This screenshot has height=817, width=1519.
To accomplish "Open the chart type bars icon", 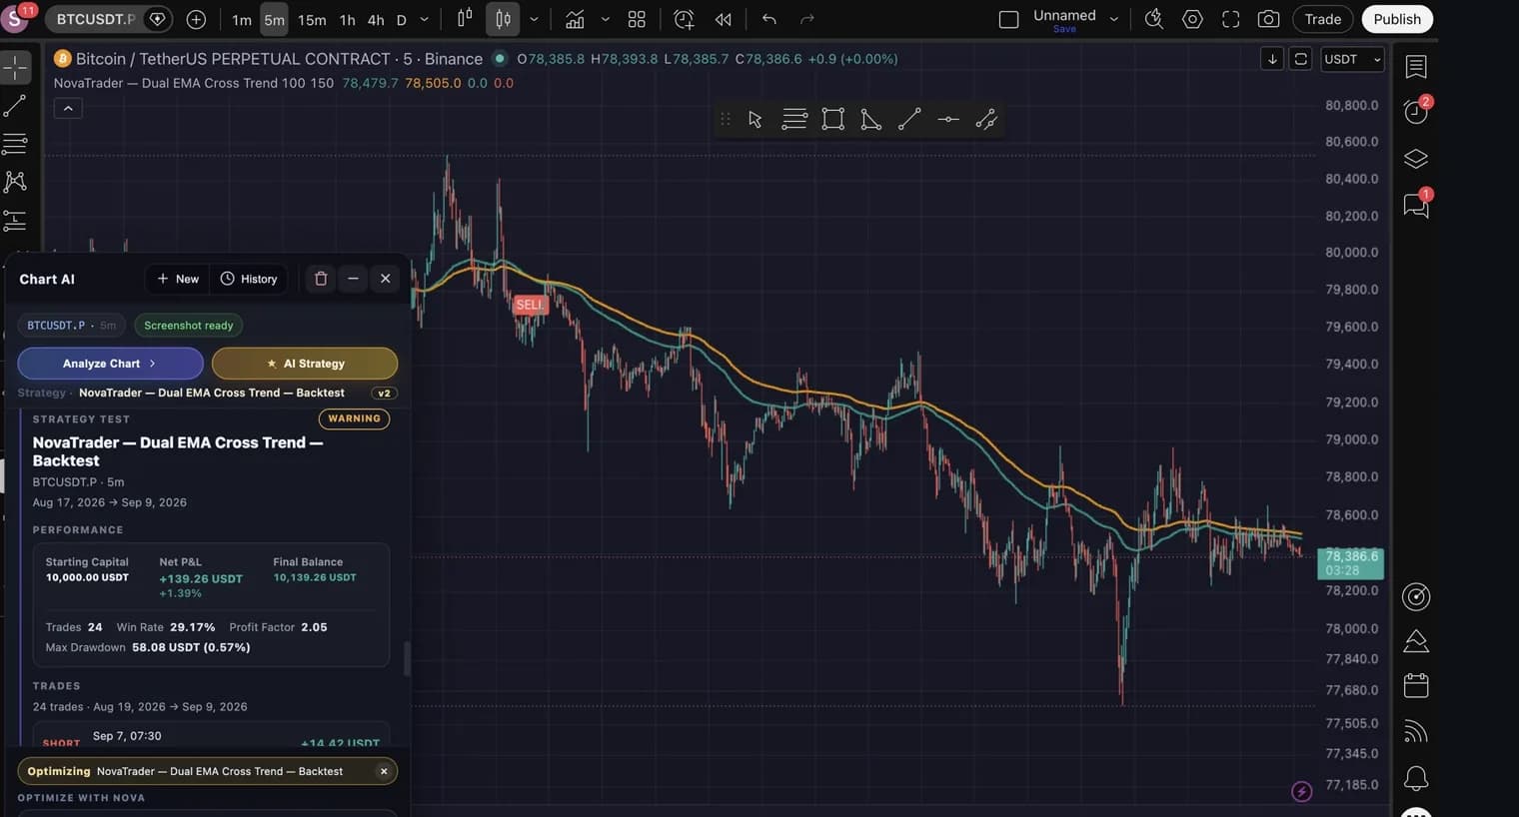I will tap(465, 19).
